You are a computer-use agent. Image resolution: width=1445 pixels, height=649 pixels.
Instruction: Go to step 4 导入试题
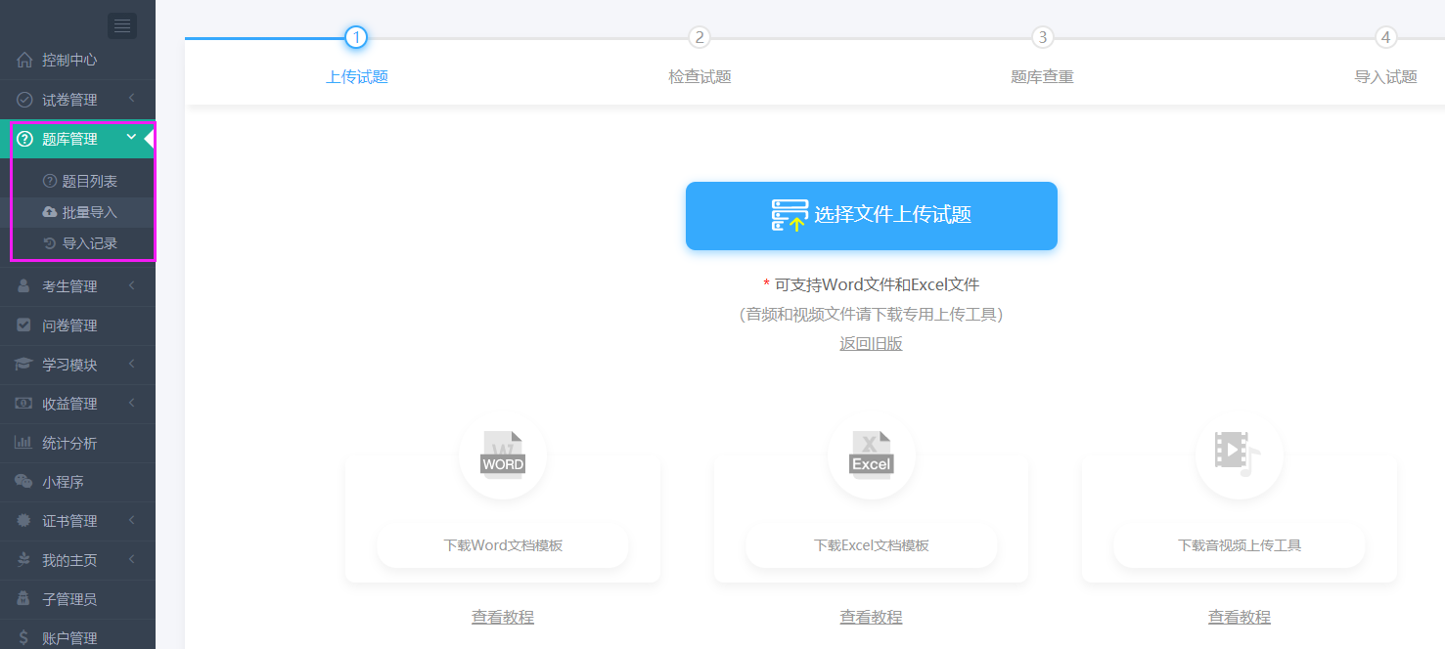tap(1384, 37)
